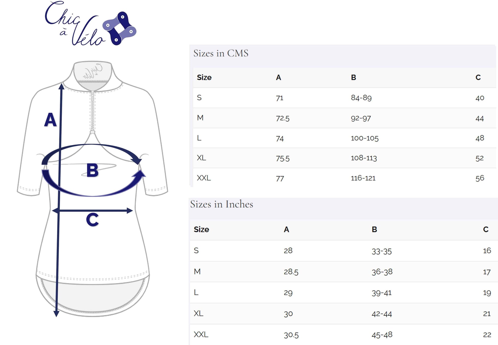
Task: Click the 84-89 chest value for size S
Action: 361,98
